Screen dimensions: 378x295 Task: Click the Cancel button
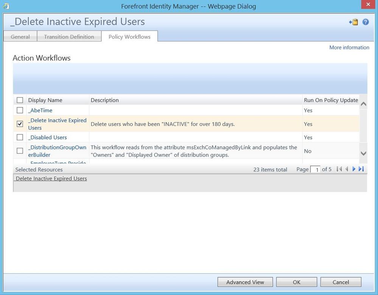click(x=341, y=282)
